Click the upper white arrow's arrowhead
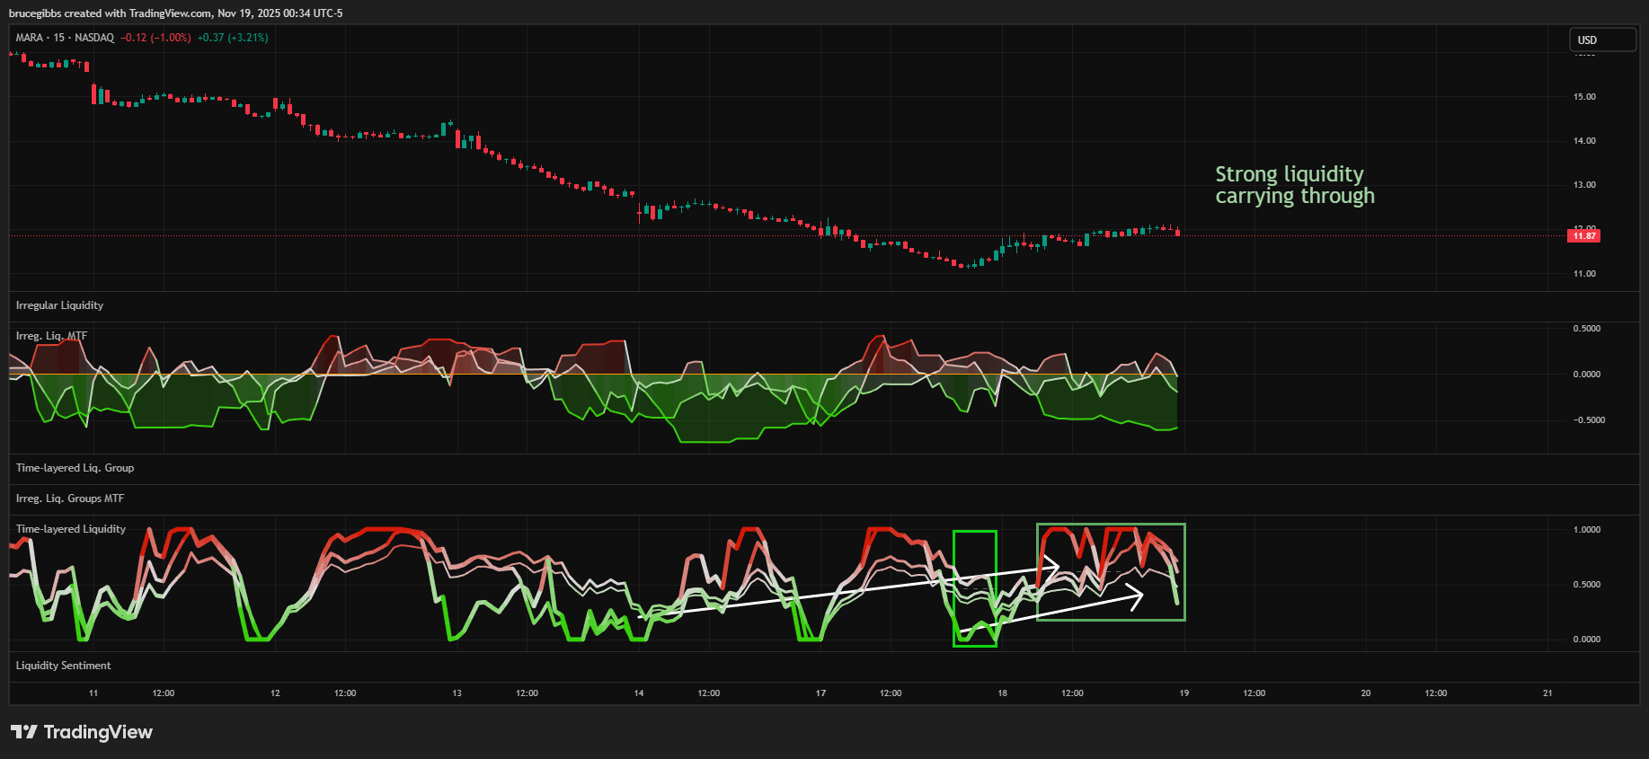 pyautogui.click(x=1052, y=566)
